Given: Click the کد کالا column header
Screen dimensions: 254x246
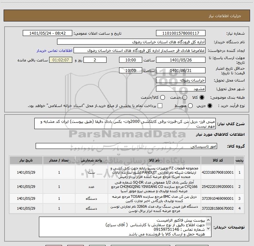Looking at the screenshot, I should [x=218, y=160].
